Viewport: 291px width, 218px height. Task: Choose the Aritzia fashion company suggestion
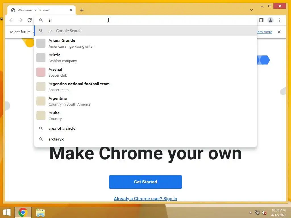(x=145, y=58)
